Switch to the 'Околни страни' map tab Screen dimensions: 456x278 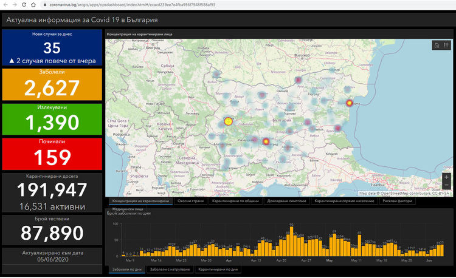190,201
